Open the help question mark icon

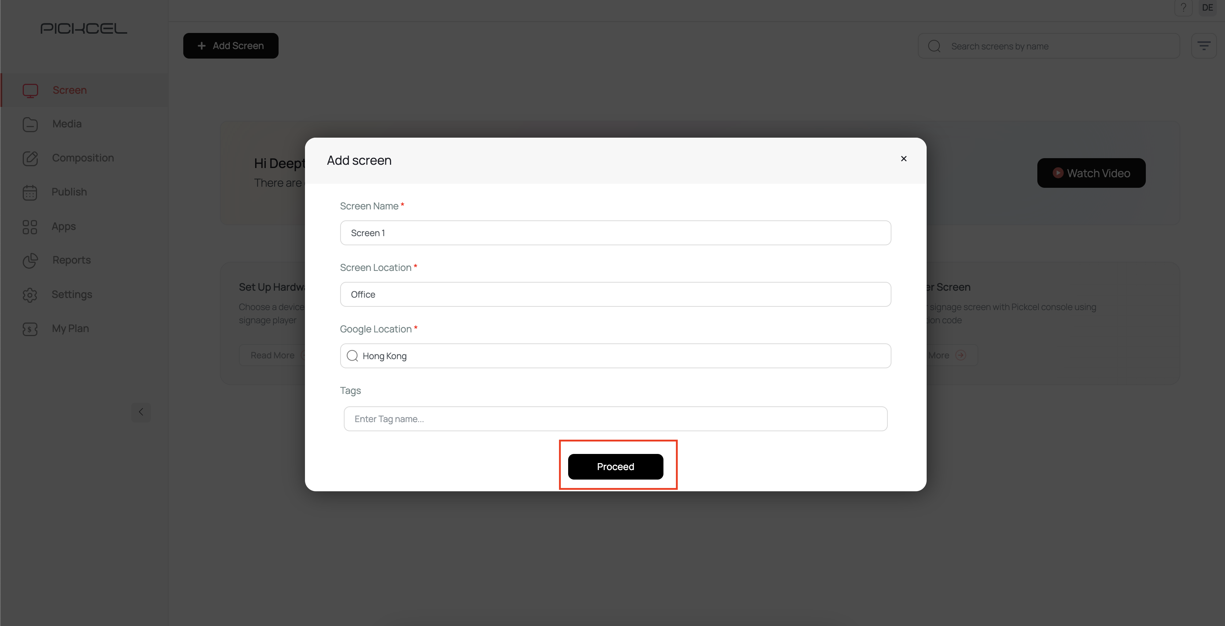[1183, 7]
